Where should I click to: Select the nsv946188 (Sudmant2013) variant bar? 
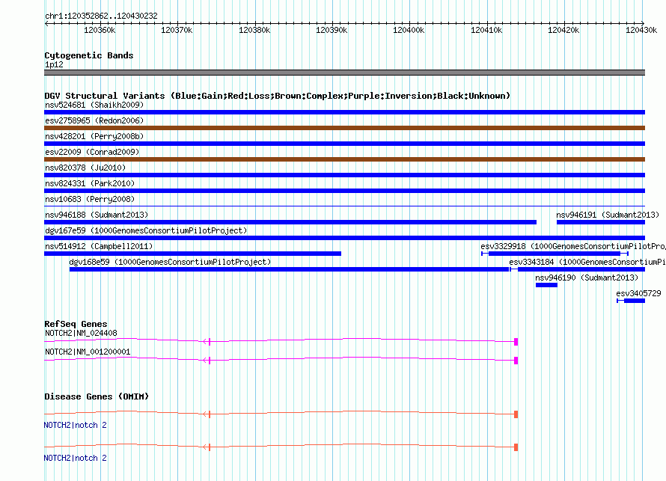click(x=290, y=222)
